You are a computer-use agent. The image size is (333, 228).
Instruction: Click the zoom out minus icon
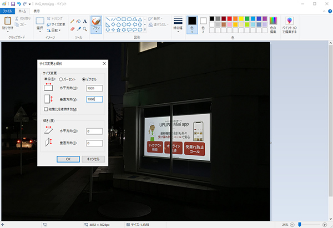click(292, 225)
